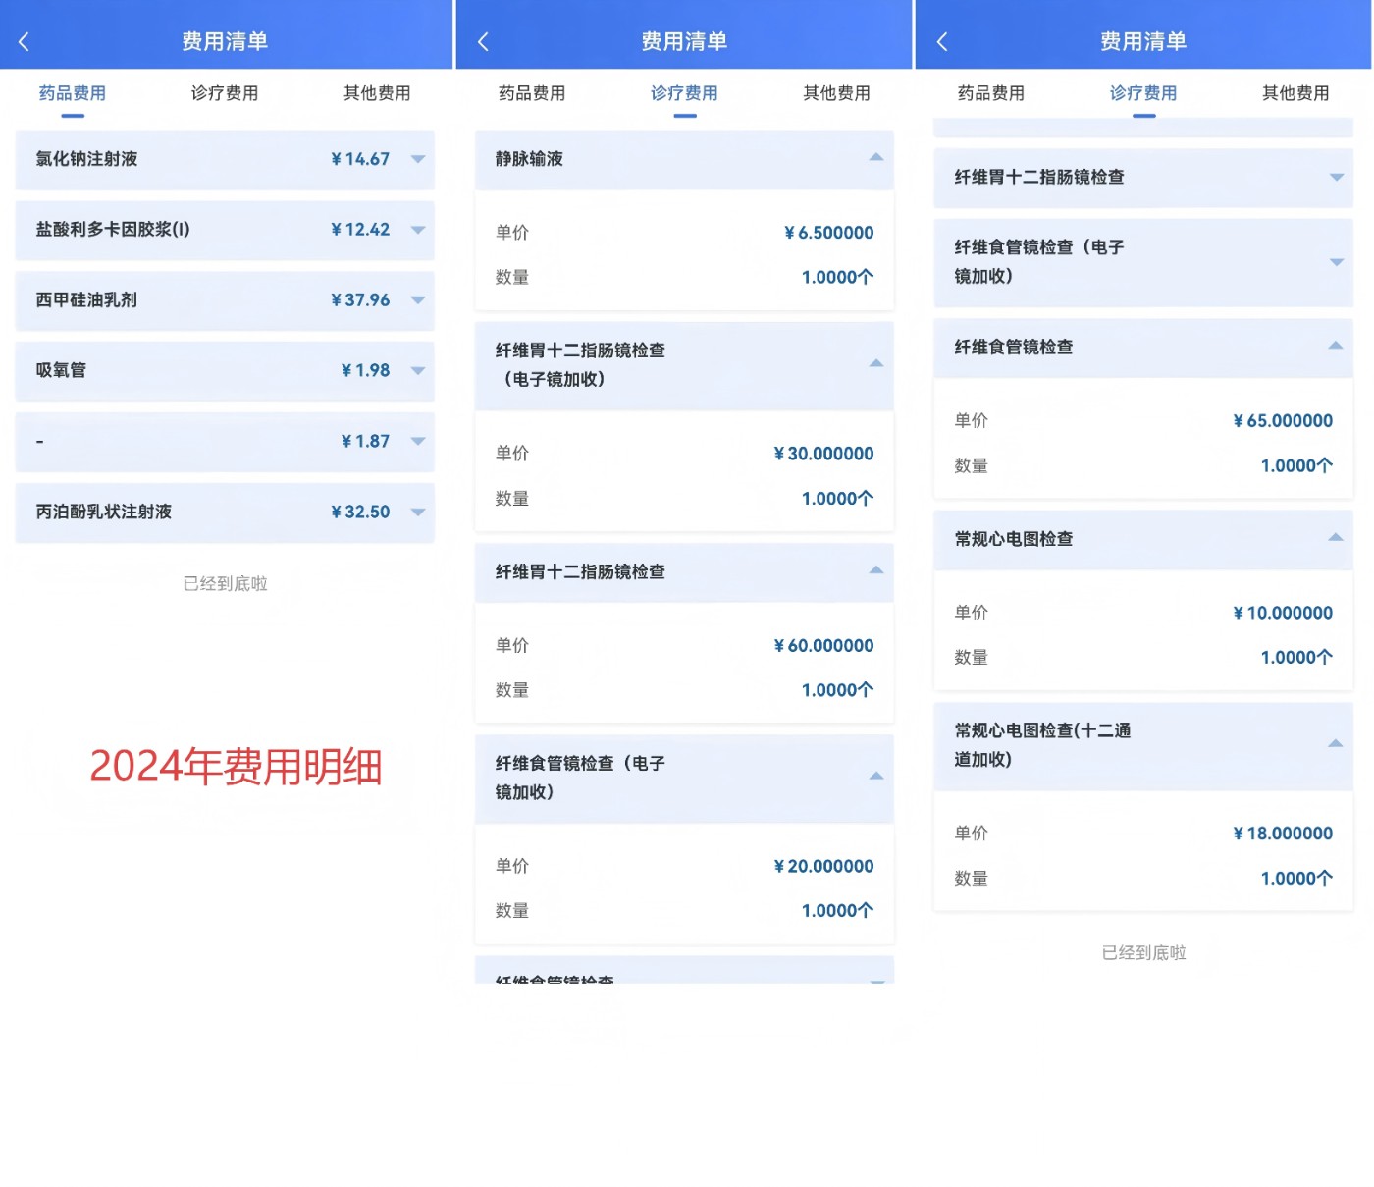Expand 氯化钠注射液 using its arrow icon
Image resolution: width=1374 pixels, height=1187 pixels.
click(418, 159)
